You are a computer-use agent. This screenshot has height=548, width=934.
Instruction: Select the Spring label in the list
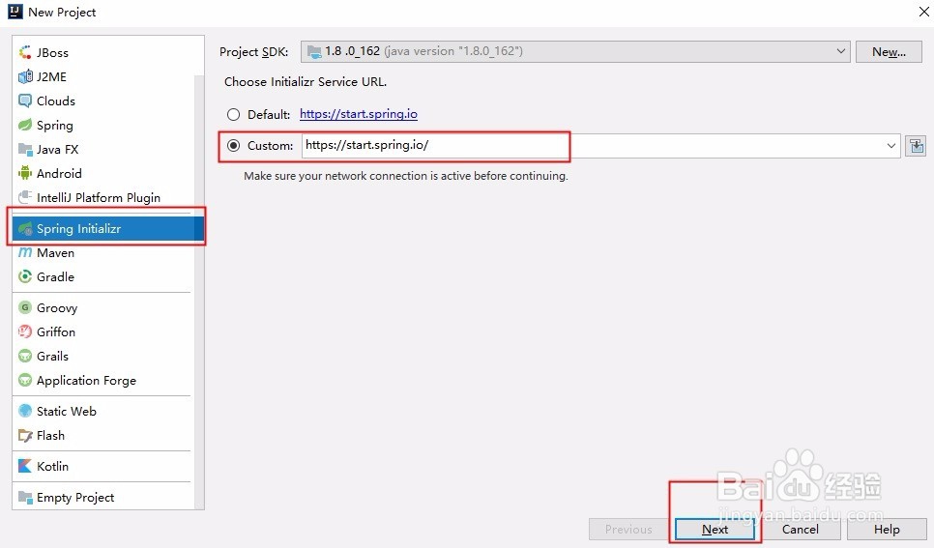click(x=55, y=125)
